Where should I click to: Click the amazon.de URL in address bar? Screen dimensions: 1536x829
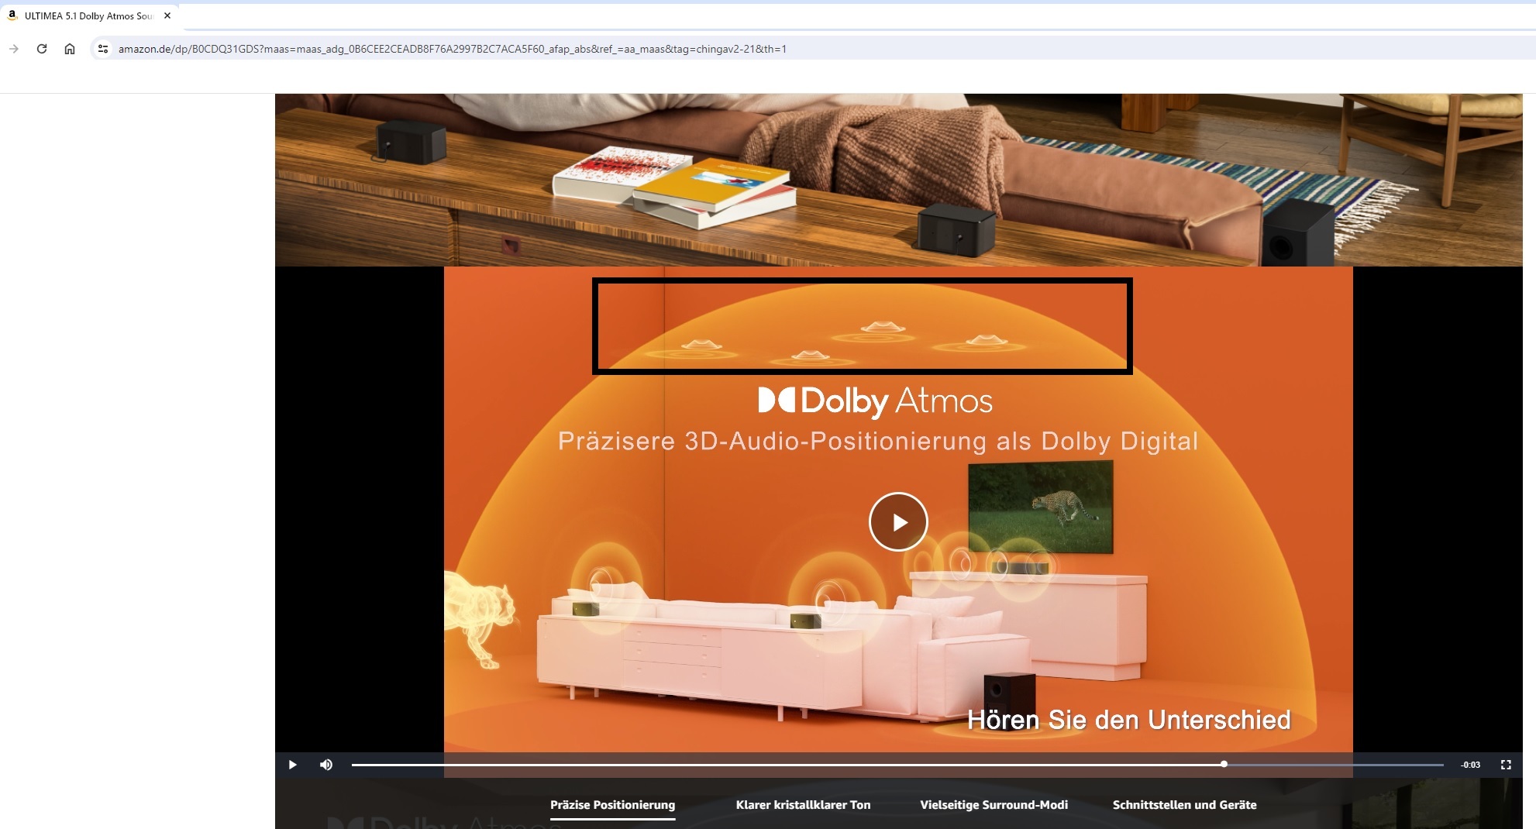[x=452, y=49]
